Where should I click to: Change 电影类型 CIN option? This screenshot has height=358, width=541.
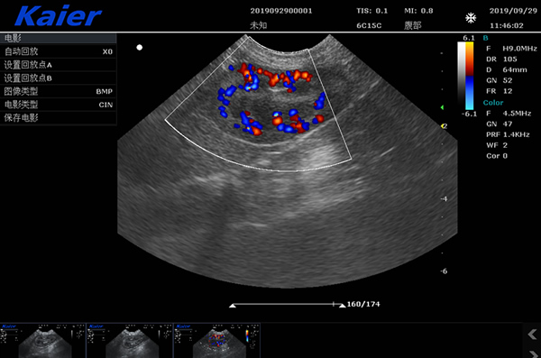tap(58, 105)
